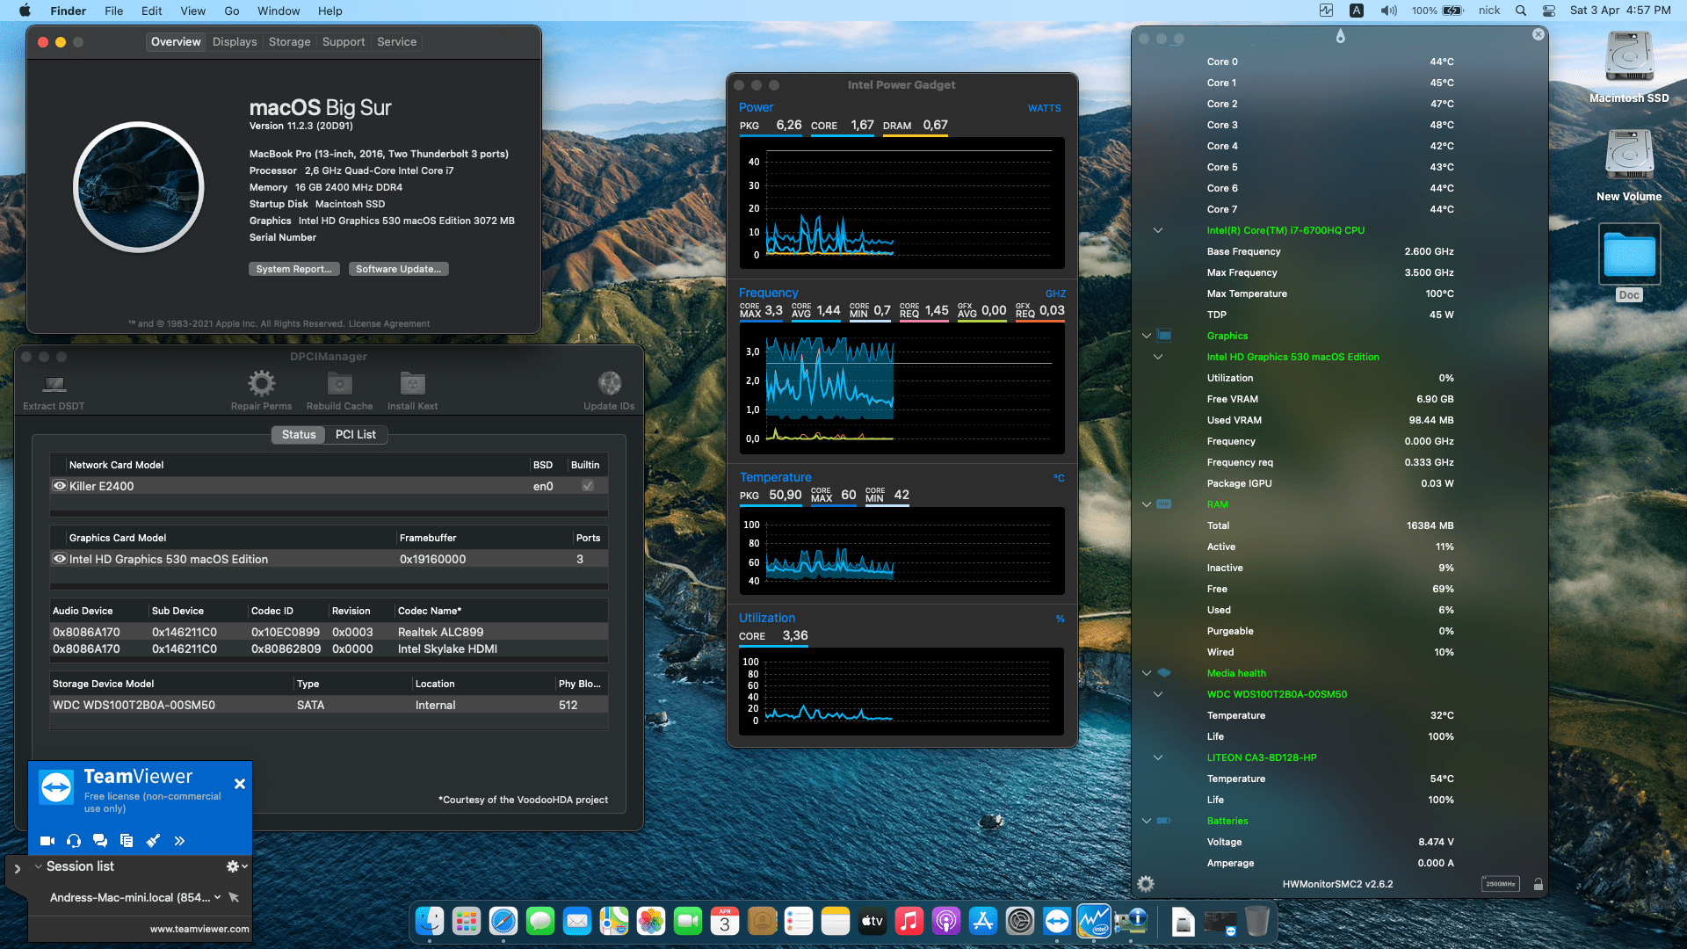Open the Go menu in menu bar
The width and height of the screenshot is (1687, 949).
click(231, 11)
